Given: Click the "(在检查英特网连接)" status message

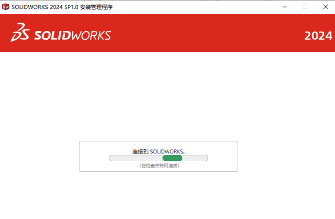Looking at the screenshot, I should [159, 165].
